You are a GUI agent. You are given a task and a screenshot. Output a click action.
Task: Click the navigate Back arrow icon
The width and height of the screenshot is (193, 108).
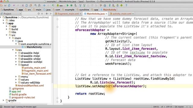tap(44, 5)
